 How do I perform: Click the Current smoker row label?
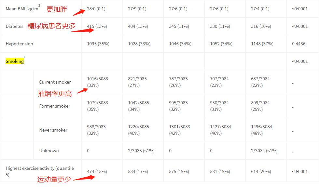55,82
